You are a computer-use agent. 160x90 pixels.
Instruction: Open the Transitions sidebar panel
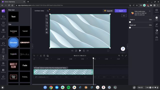3,71
